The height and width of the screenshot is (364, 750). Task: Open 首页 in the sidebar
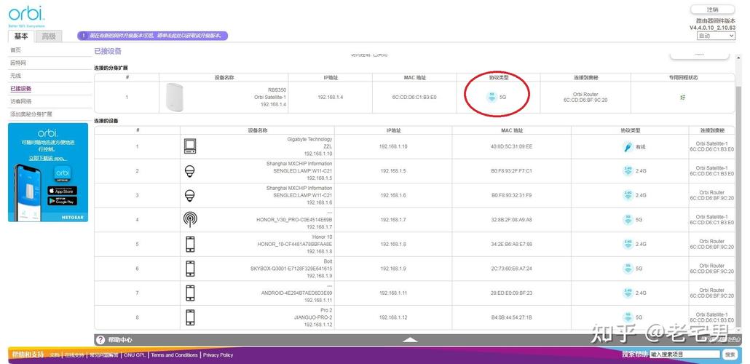click(x=16, y=50)
